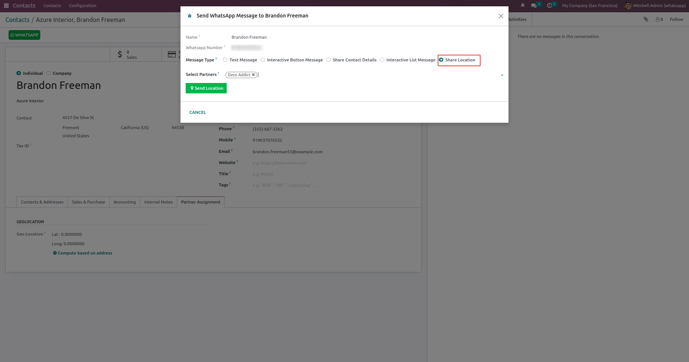Click the zip code 94538
This screenshot has height=362, width=689.
(x=178, y=128)
